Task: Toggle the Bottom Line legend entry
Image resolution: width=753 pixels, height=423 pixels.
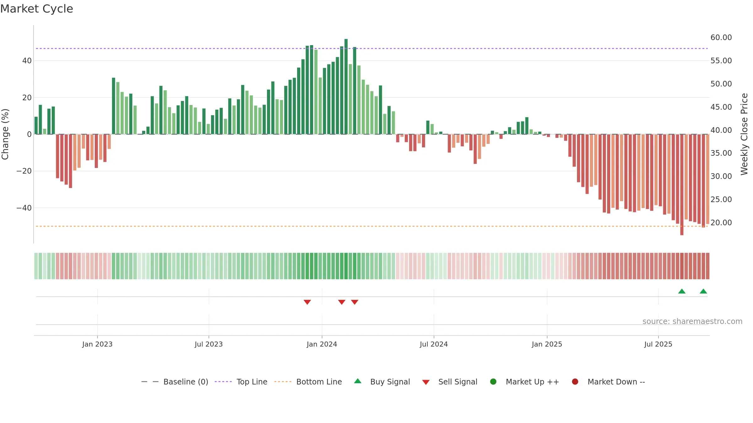Action: point(308,382)
